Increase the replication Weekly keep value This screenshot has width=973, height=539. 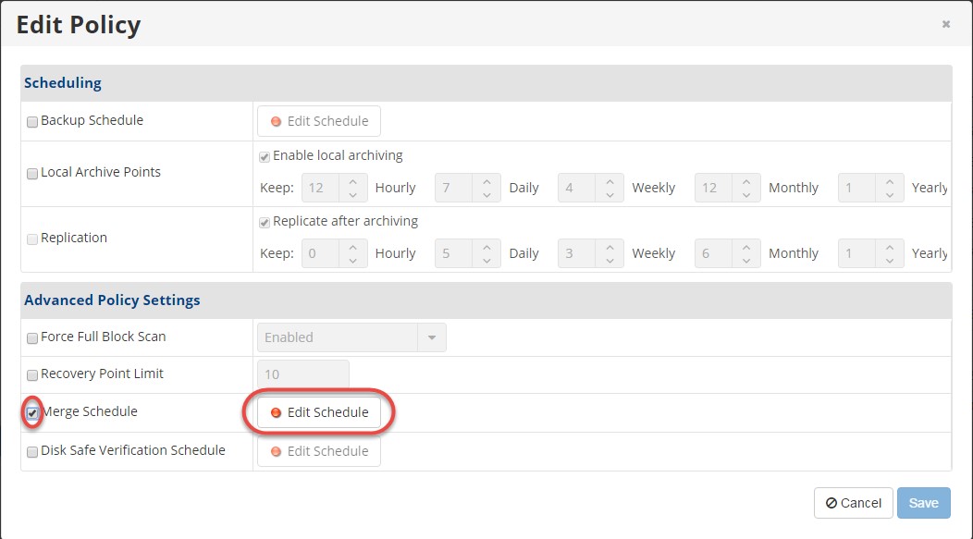[x=610, y=247]
